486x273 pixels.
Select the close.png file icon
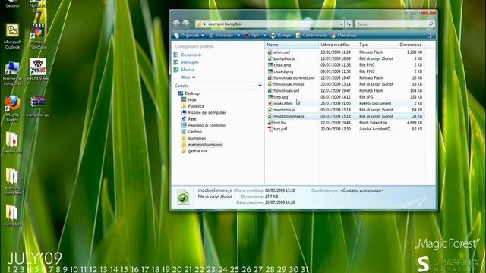pyautogui.click(x=270, y=65)
